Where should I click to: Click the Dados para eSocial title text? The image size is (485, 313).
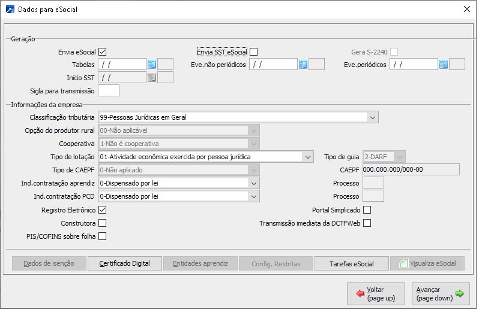[47, 10]
